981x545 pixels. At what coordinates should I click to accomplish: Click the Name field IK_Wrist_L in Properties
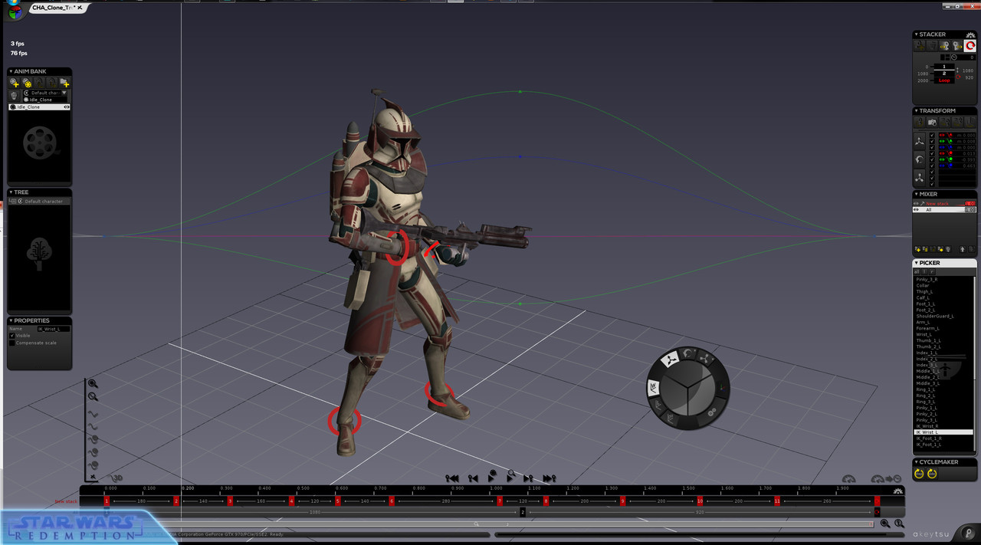(54, 329)
